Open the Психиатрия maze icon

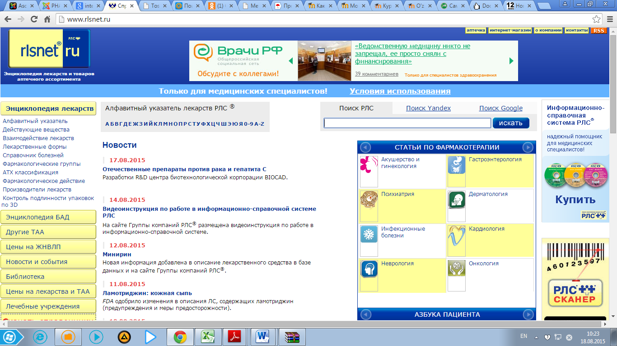pyautogui.click(x=369, y=206)
